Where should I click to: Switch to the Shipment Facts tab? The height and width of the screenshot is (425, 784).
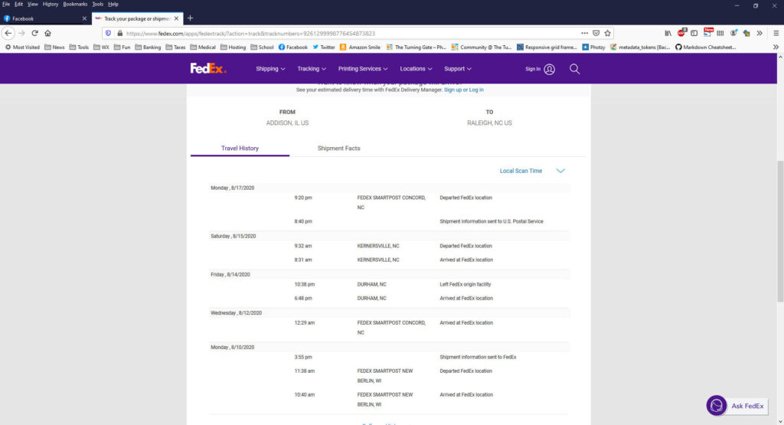[338, 148]
